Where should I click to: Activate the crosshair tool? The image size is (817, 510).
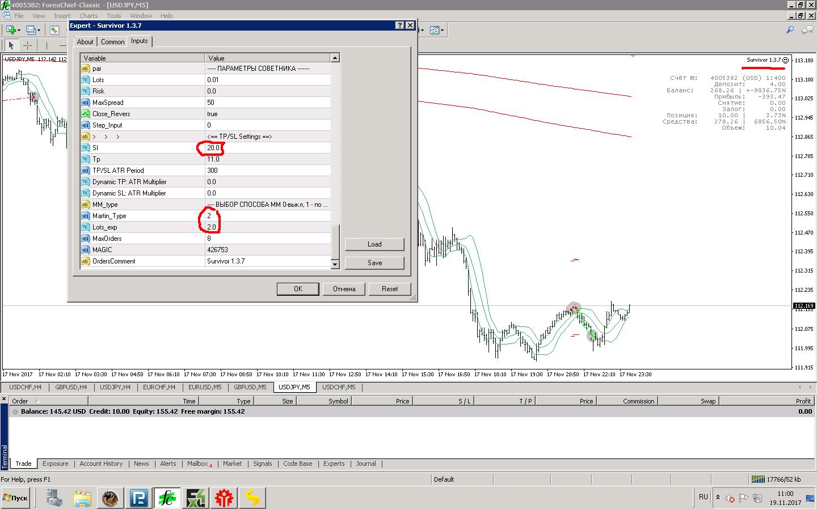27,45
